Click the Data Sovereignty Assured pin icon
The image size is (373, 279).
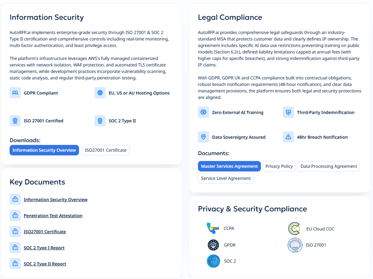point(203,137)
